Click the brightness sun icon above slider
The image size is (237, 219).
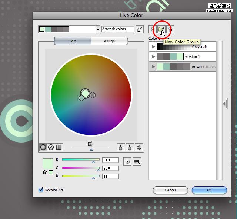click(x=90, y=144)
